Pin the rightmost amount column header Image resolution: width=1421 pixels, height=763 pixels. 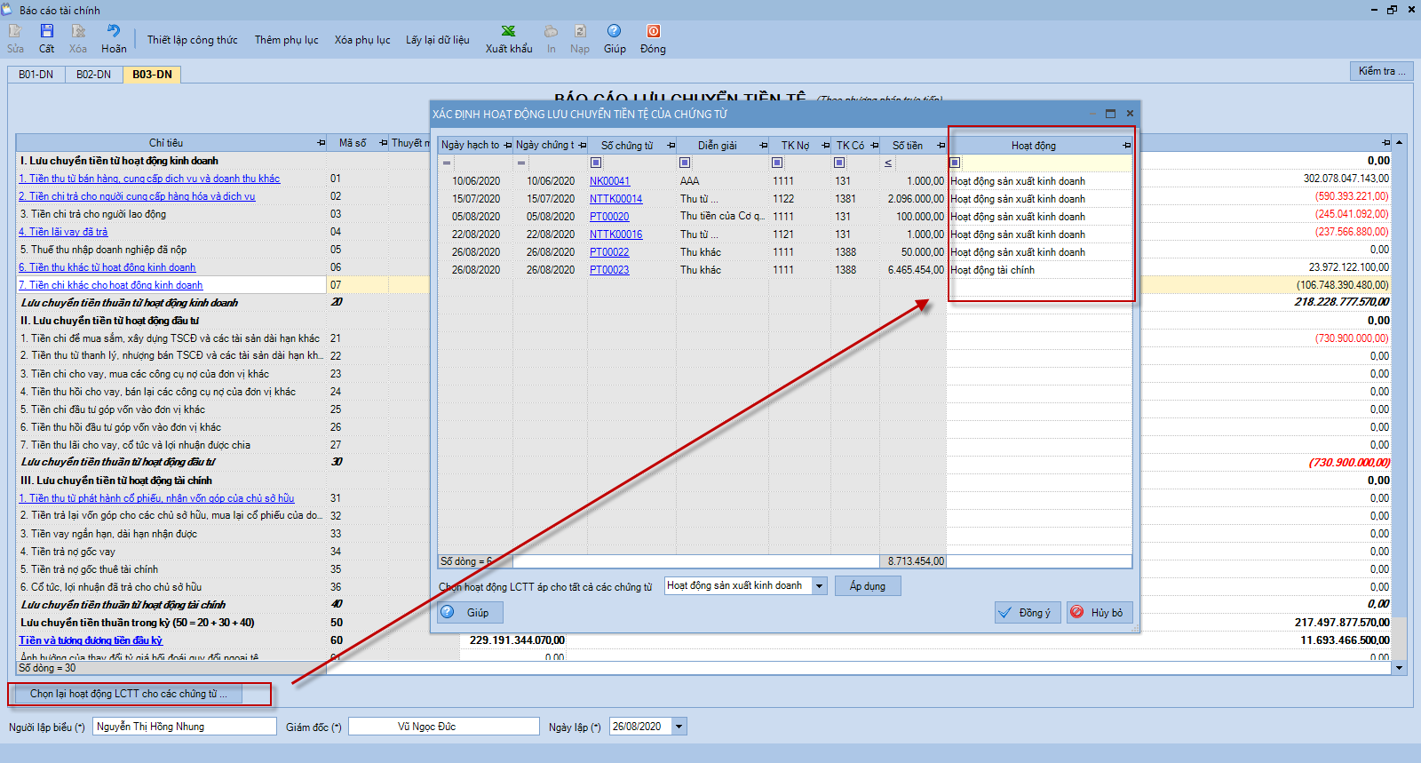1385,143
